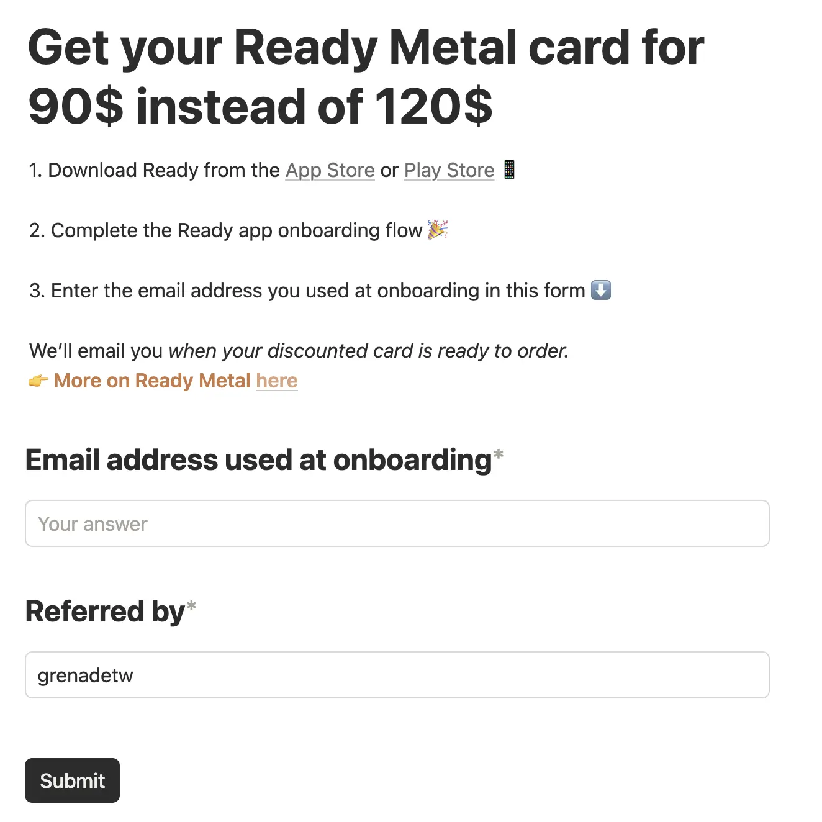Follow the 'here' link for Ready Metal
The height and width of the screenshot is (822, 822).
277,381
